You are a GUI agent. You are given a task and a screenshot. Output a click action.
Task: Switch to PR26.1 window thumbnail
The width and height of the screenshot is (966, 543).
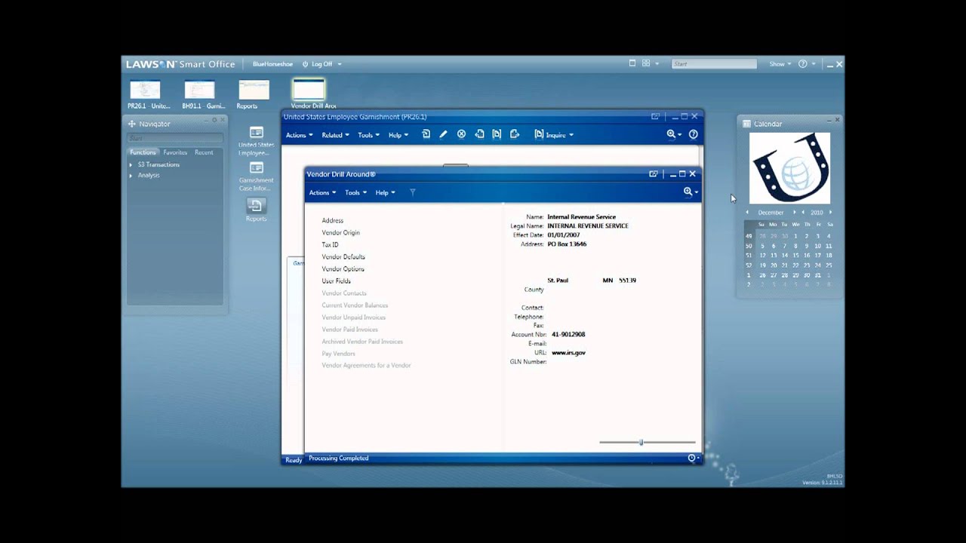[x=145, y=90]
